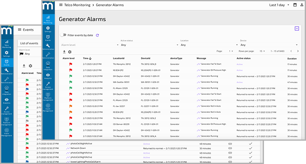306x164 pixels.
Task: Click LocationId column header
Action: click(x=119, y=58)
